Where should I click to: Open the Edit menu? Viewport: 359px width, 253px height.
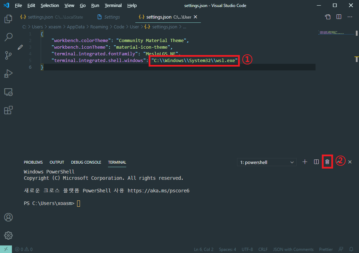[x=31, y=6]
